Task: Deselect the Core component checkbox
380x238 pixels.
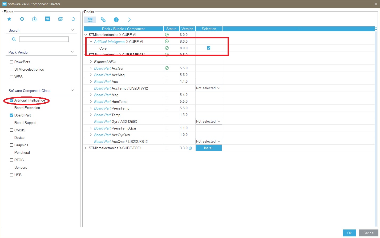Action: click(209, 48)
